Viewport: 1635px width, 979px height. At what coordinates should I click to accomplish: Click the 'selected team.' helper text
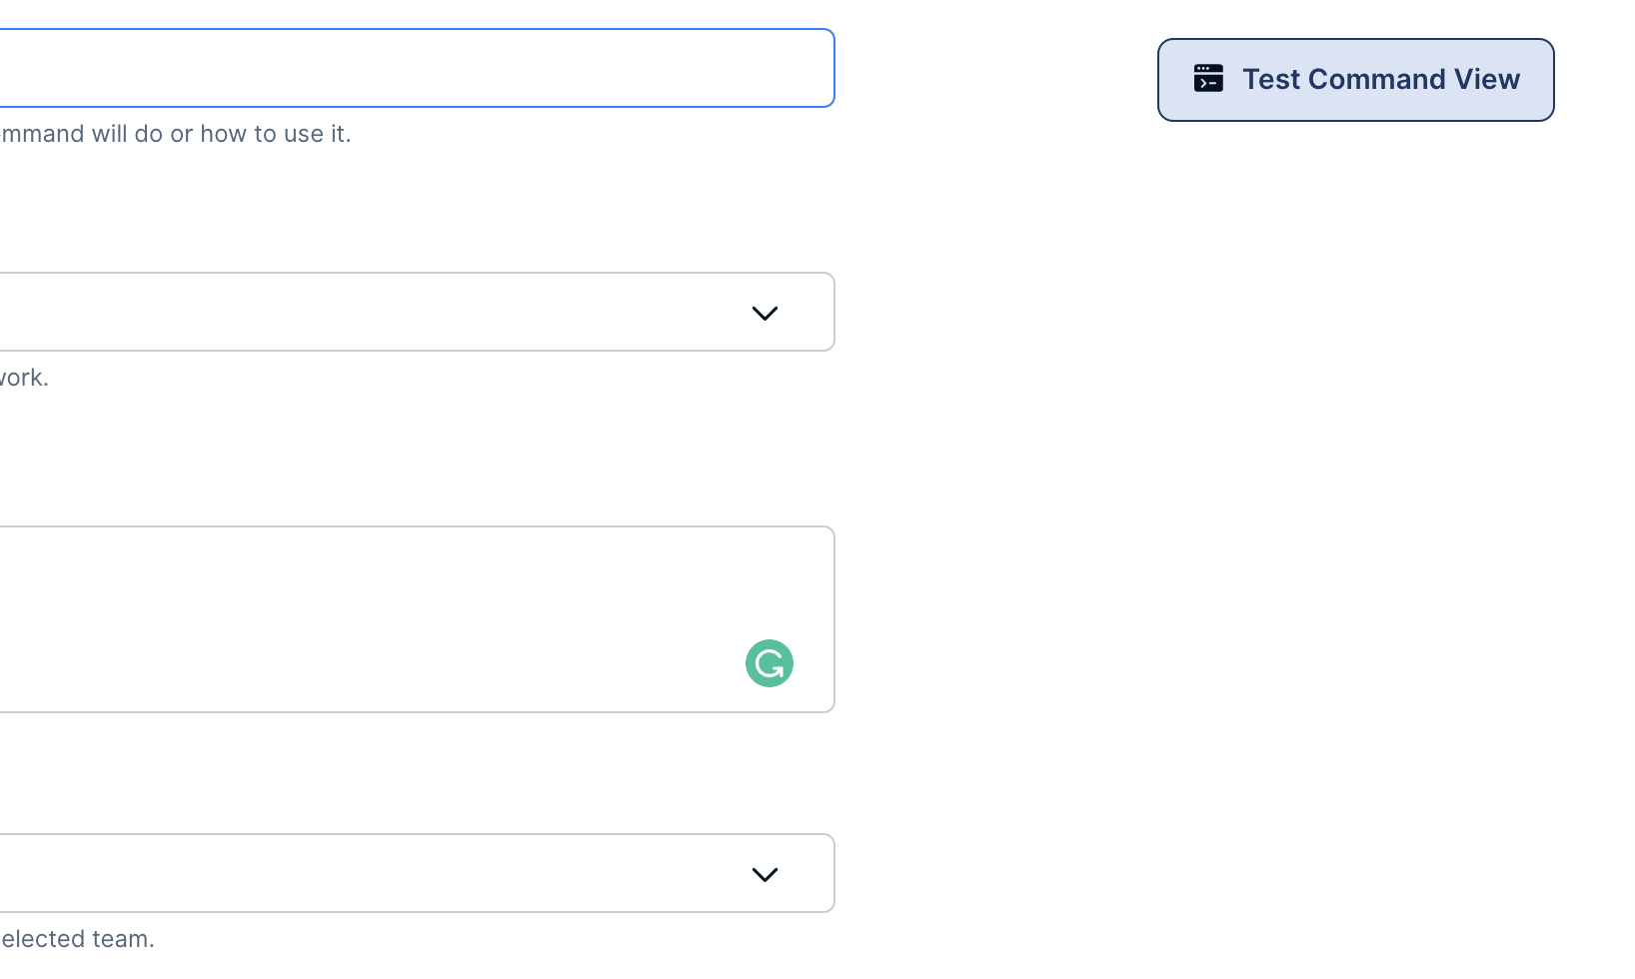pos(77,939)
